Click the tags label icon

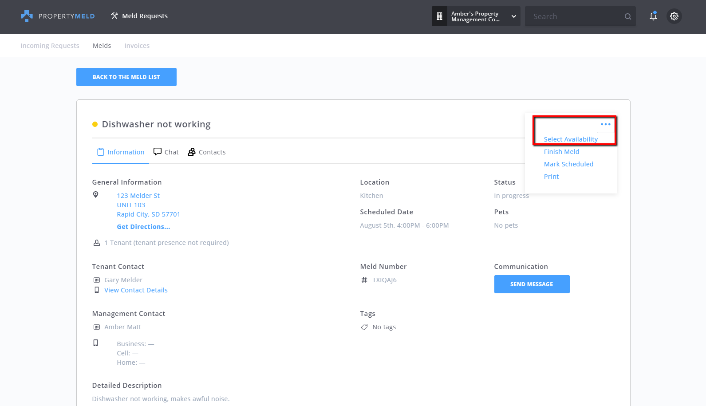coord(364,327)
